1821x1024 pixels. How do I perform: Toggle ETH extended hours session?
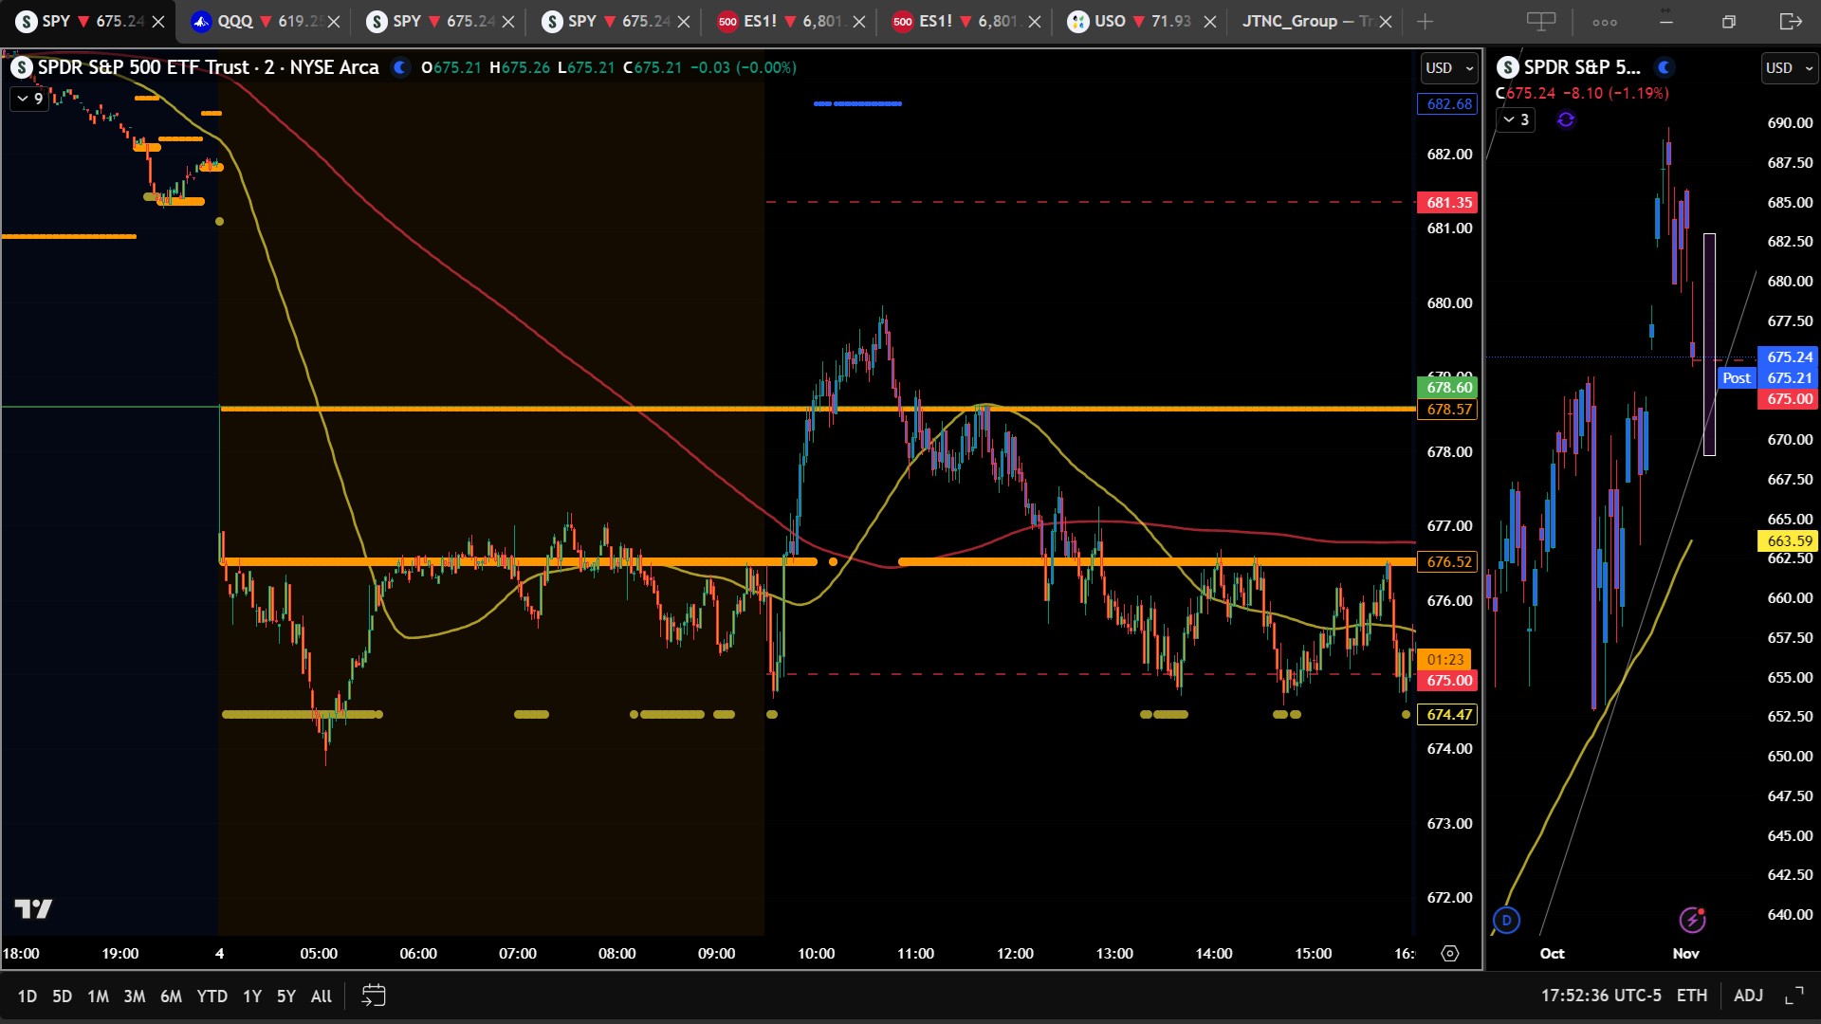coord(1691,996)
